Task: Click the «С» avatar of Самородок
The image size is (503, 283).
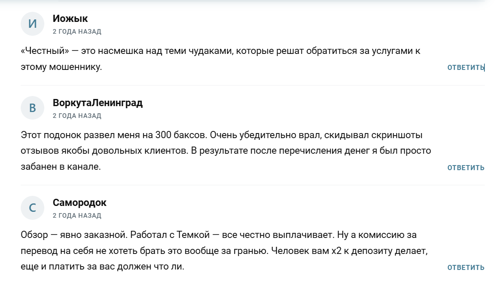Action: (32, 208)
